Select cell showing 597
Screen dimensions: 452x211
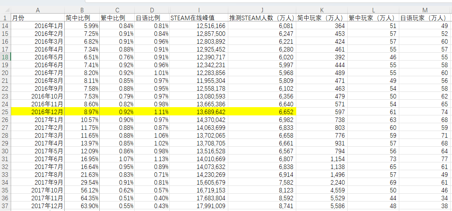pyautogui.click(x=322, y=112)
